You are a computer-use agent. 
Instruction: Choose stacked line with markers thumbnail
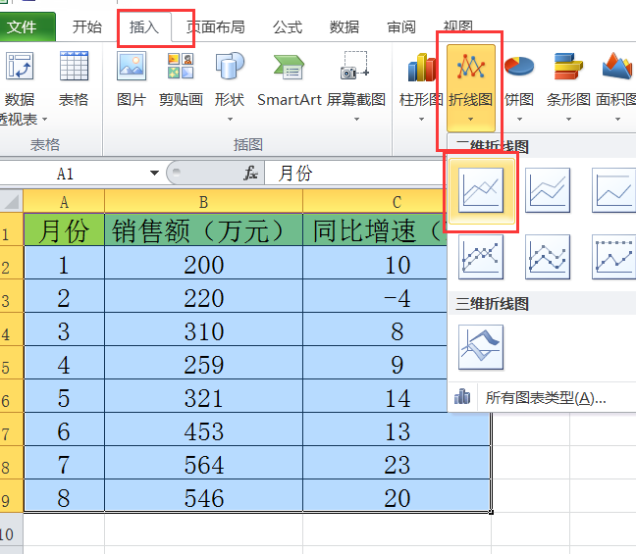[x=548, y=257]
